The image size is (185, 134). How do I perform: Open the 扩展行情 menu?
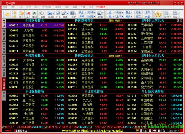(47, 7)
